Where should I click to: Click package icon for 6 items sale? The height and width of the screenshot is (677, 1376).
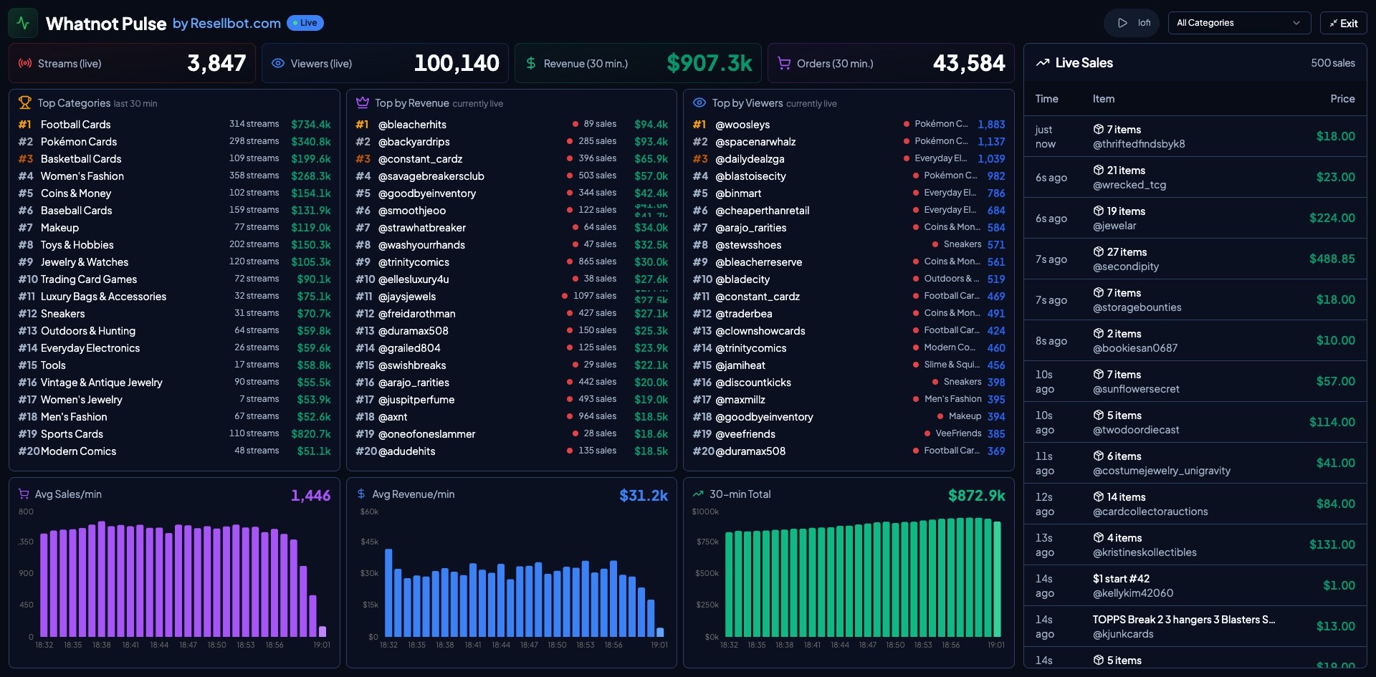1098,456
